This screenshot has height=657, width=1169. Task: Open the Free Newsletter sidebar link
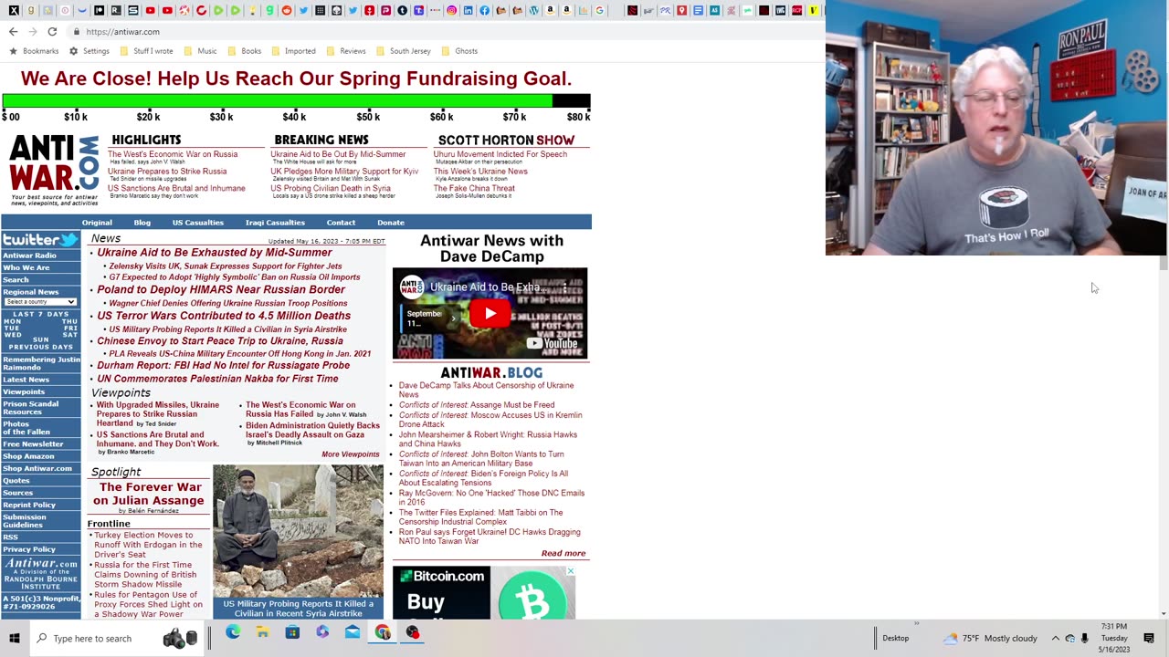click(33, 444)
